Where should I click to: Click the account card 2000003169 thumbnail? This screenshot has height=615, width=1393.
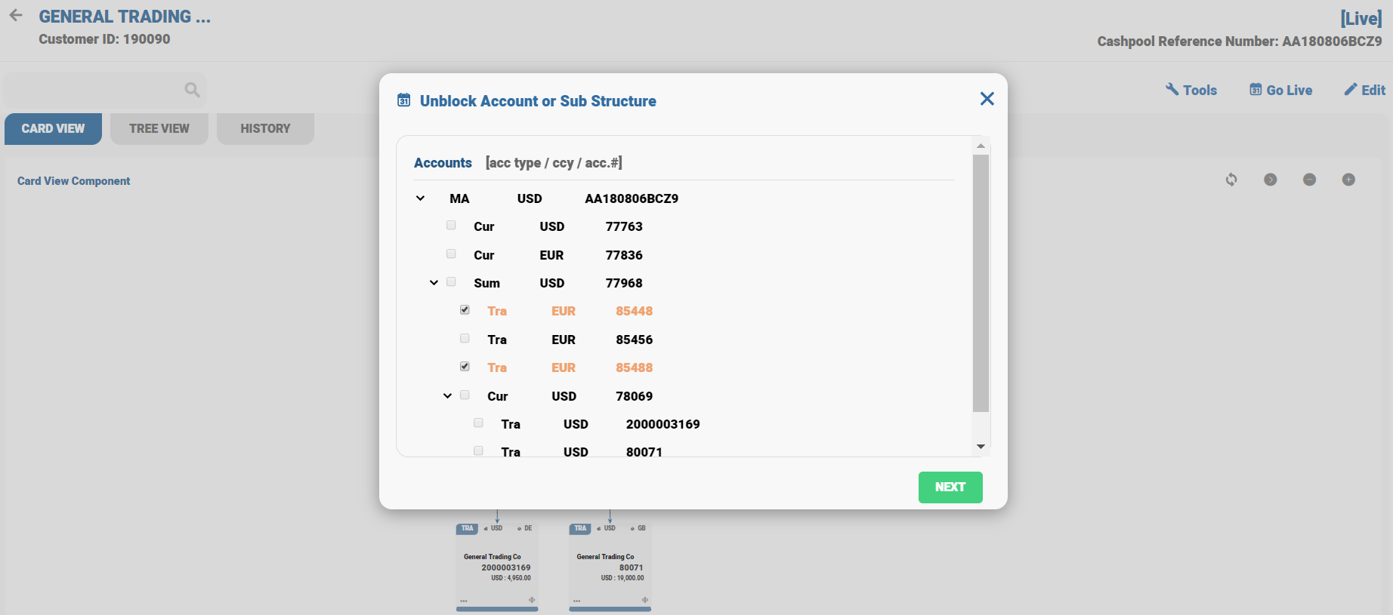(497, 566)
